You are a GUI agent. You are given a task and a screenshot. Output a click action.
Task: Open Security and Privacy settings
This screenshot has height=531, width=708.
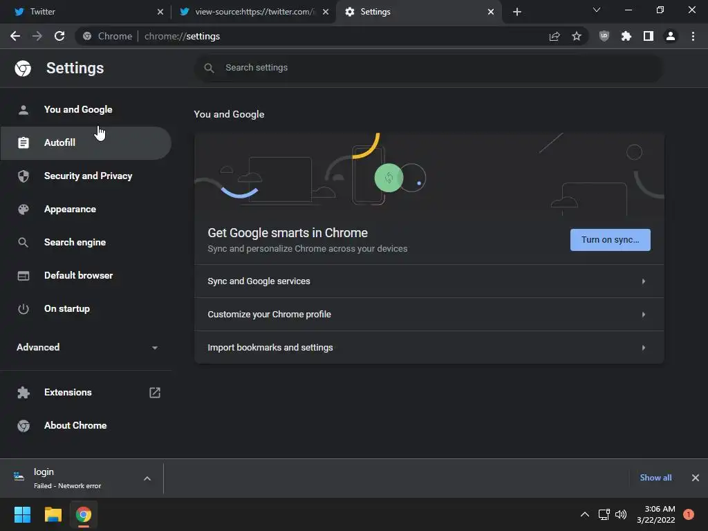[86, 176]
